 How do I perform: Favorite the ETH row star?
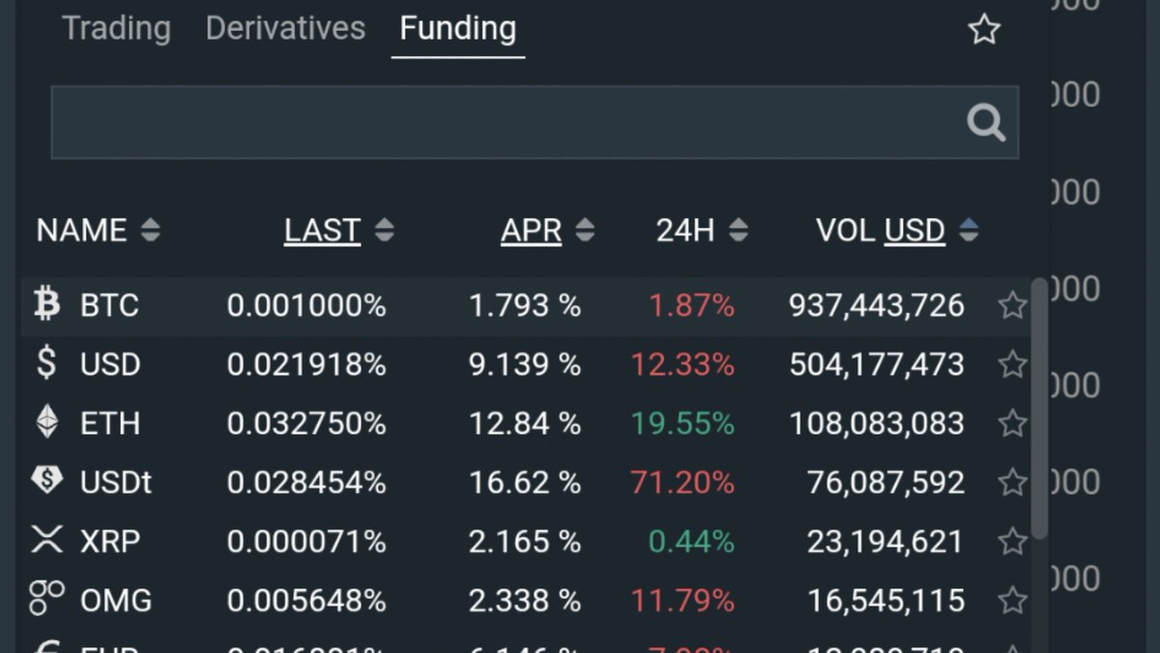click(x=1012, y=423)
